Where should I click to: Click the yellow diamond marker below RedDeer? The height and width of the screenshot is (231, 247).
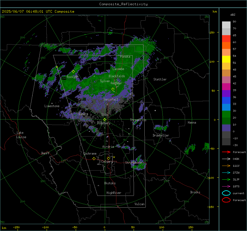(x=113, y=89)
